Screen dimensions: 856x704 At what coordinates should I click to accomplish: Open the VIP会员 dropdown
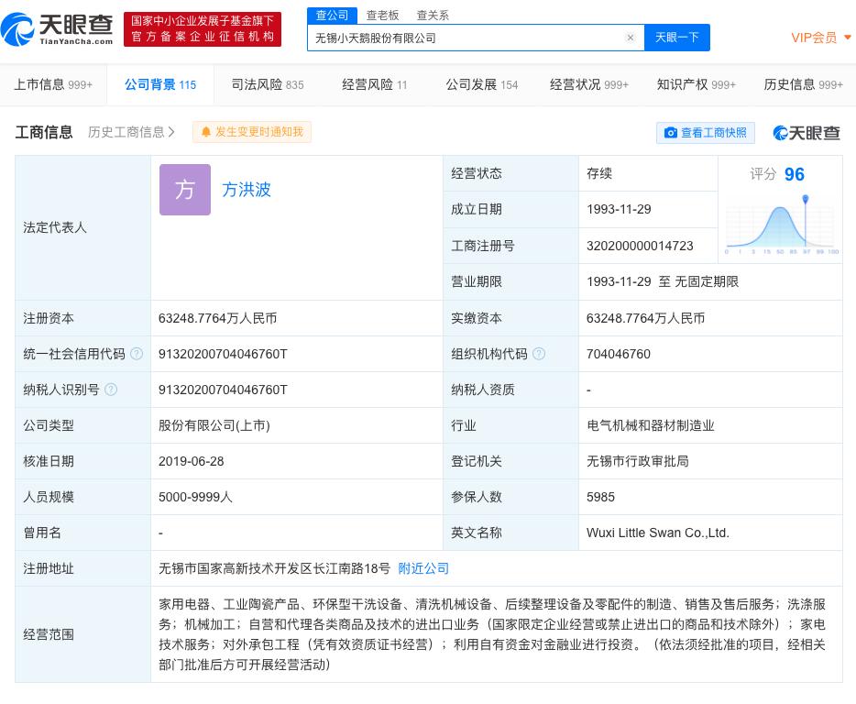(821, 38)
